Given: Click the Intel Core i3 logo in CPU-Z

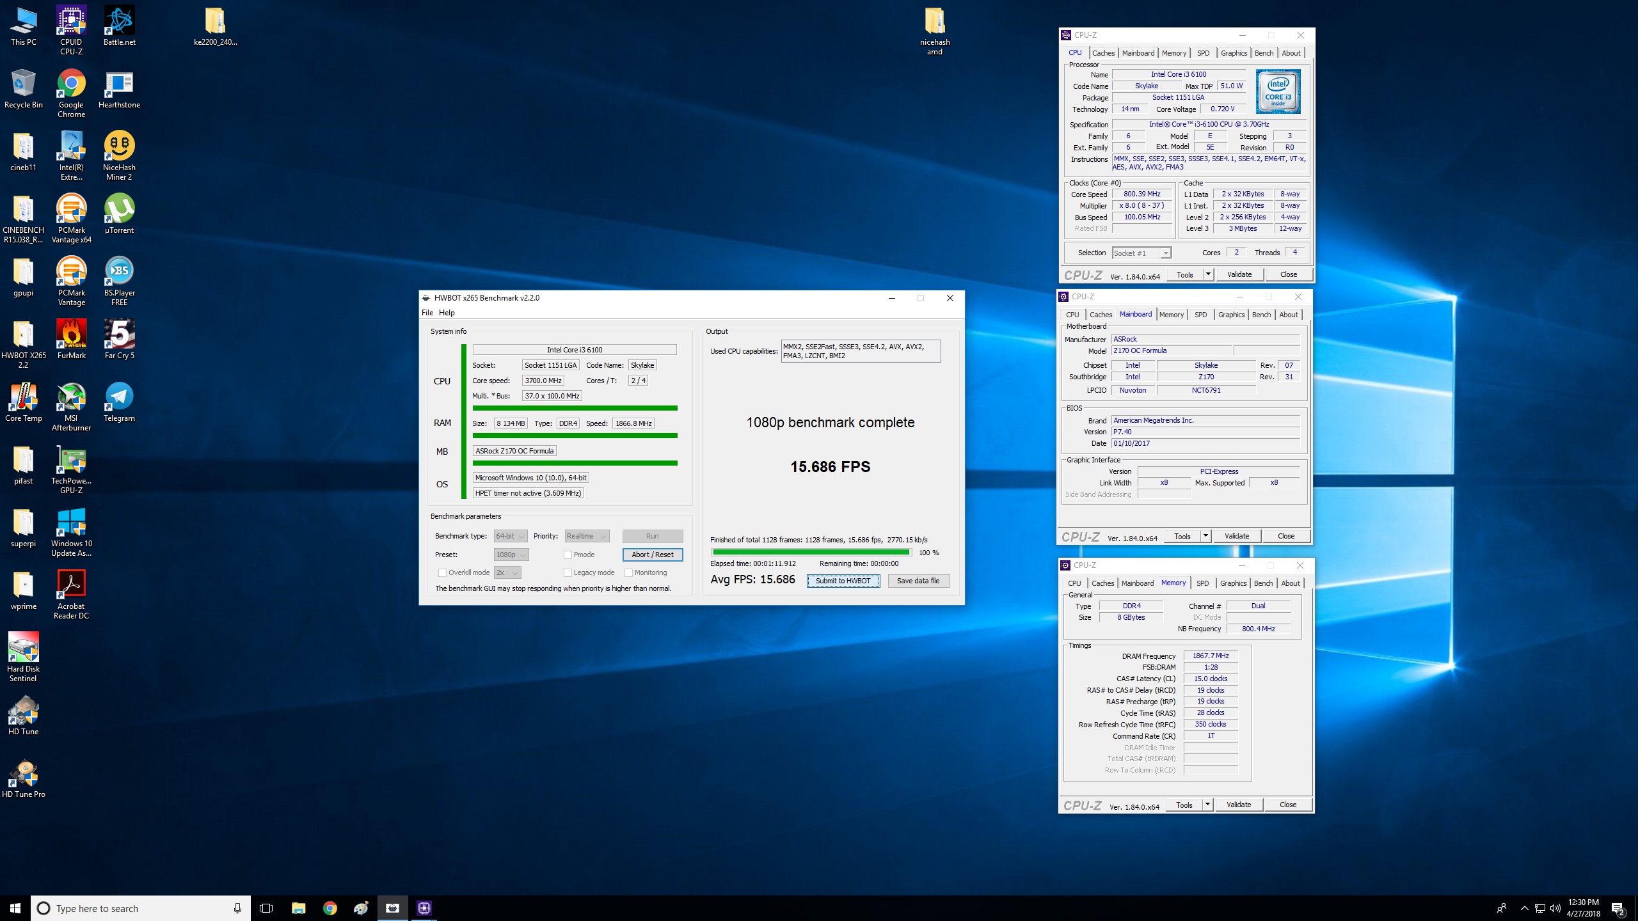Looking at the screenshot, I should tap(1278, 92).
